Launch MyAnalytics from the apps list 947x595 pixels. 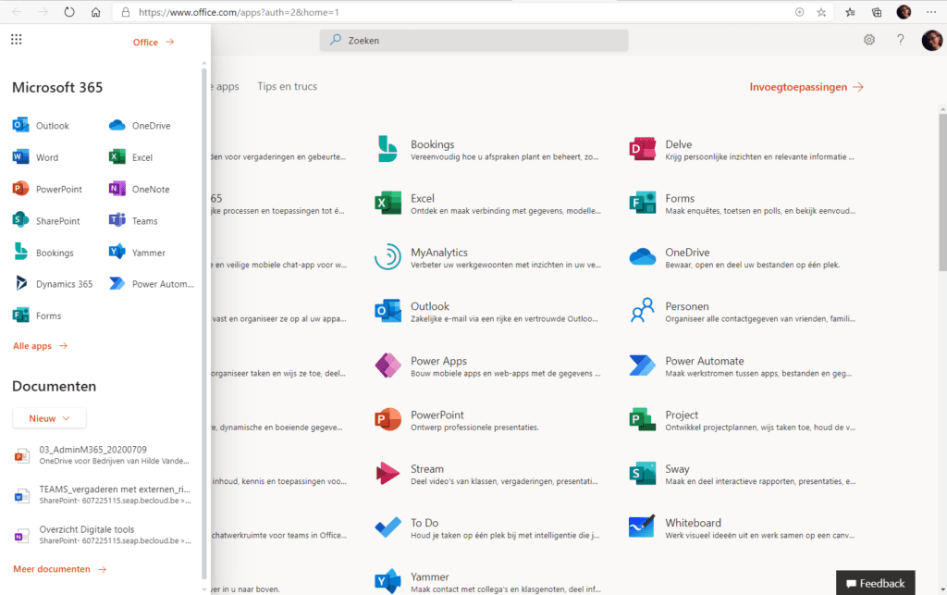click(x=487, y=258)
